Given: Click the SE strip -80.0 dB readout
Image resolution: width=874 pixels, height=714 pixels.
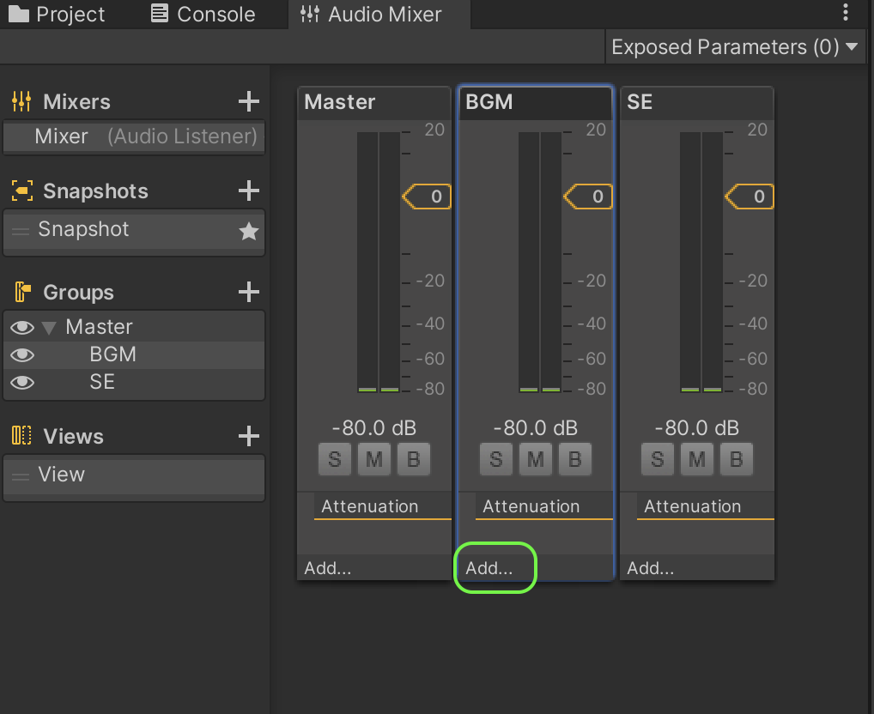Looking at the screenshot, I should click(697, 427).
